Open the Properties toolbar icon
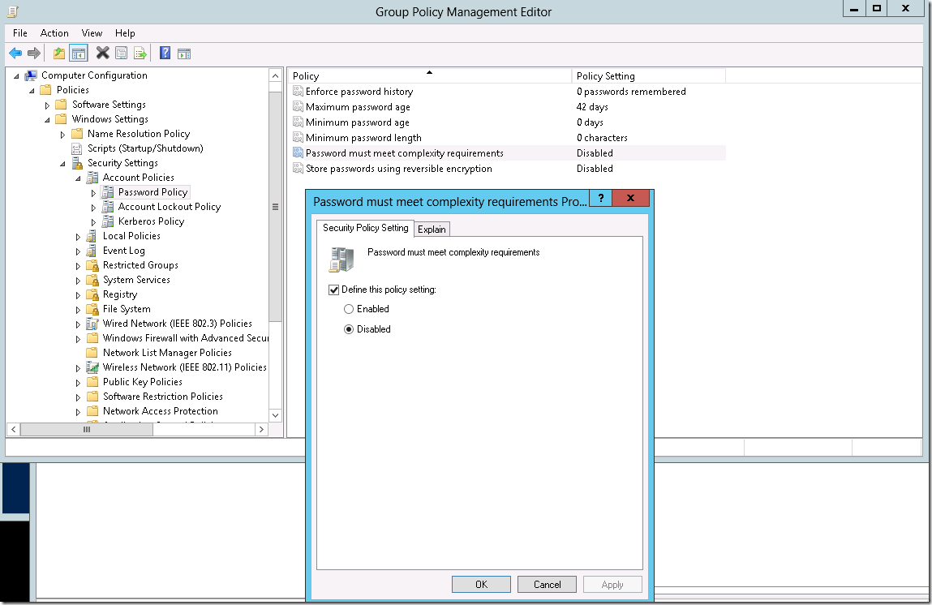 point(121,54)
